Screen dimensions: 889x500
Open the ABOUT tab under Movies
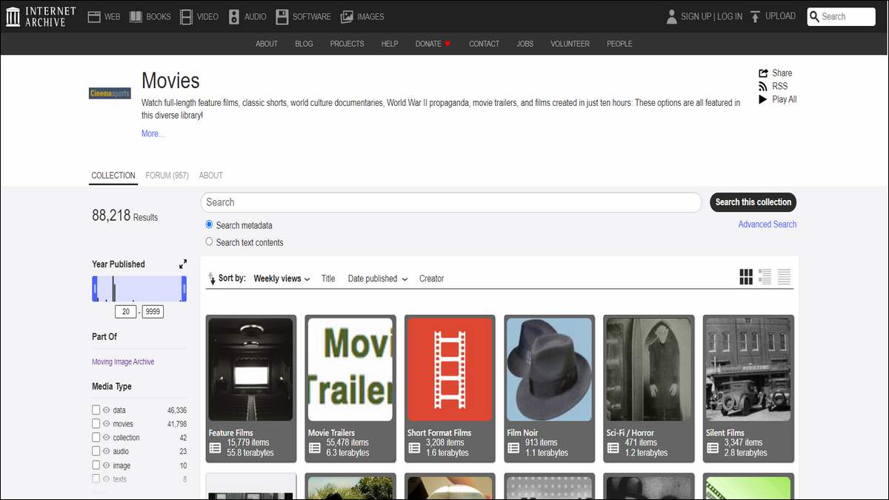[x=211, y=176]
